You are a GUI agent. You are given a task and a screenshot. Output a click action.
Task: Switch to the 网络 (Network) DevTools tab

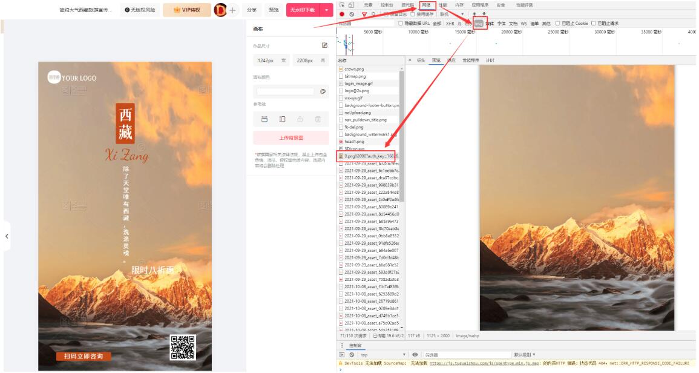(x=427, y=5)
